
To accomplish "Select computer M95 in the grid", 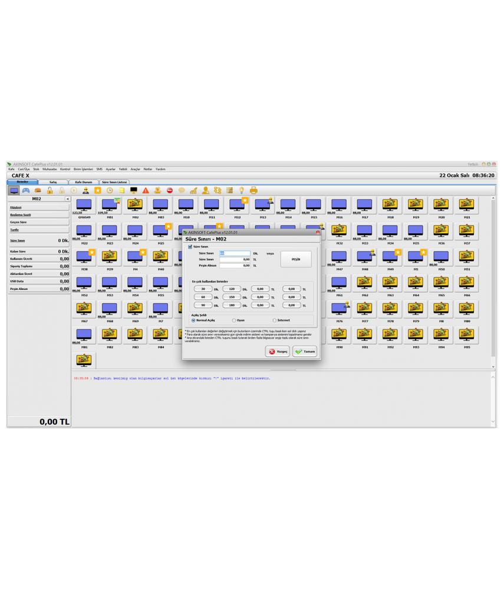I will (x=466, y=336).
